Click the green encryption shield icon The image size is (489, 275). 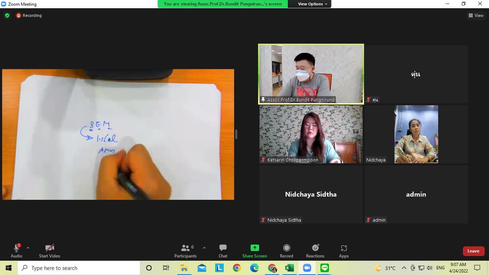tap(7, 15)
